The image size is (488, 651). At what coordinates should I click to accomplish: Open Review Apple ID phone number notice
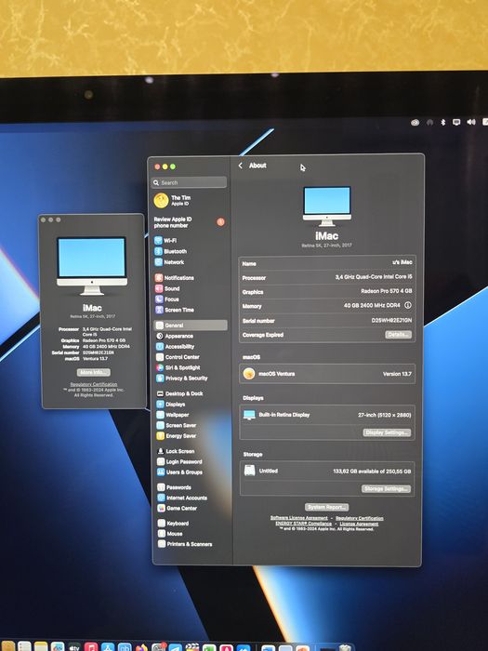click(189, 222)
